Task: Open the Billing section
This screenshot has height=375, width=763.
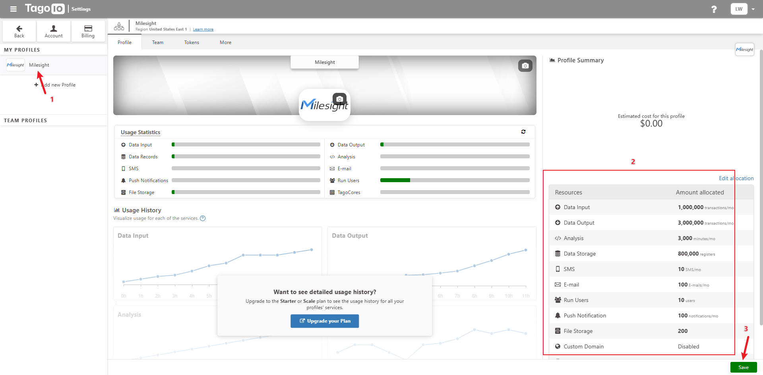Action: point(88,31)
